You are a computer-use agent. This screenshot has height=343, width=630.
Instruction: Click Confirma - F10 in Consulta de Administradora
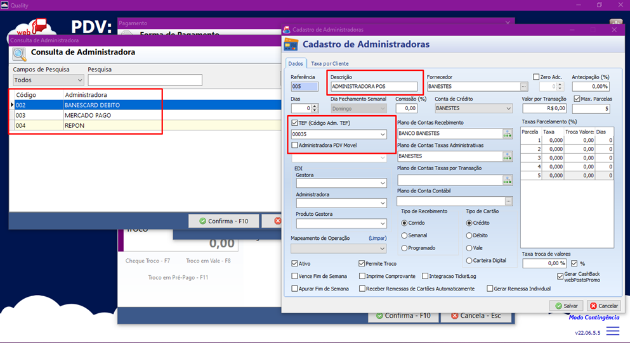[224, 221]
